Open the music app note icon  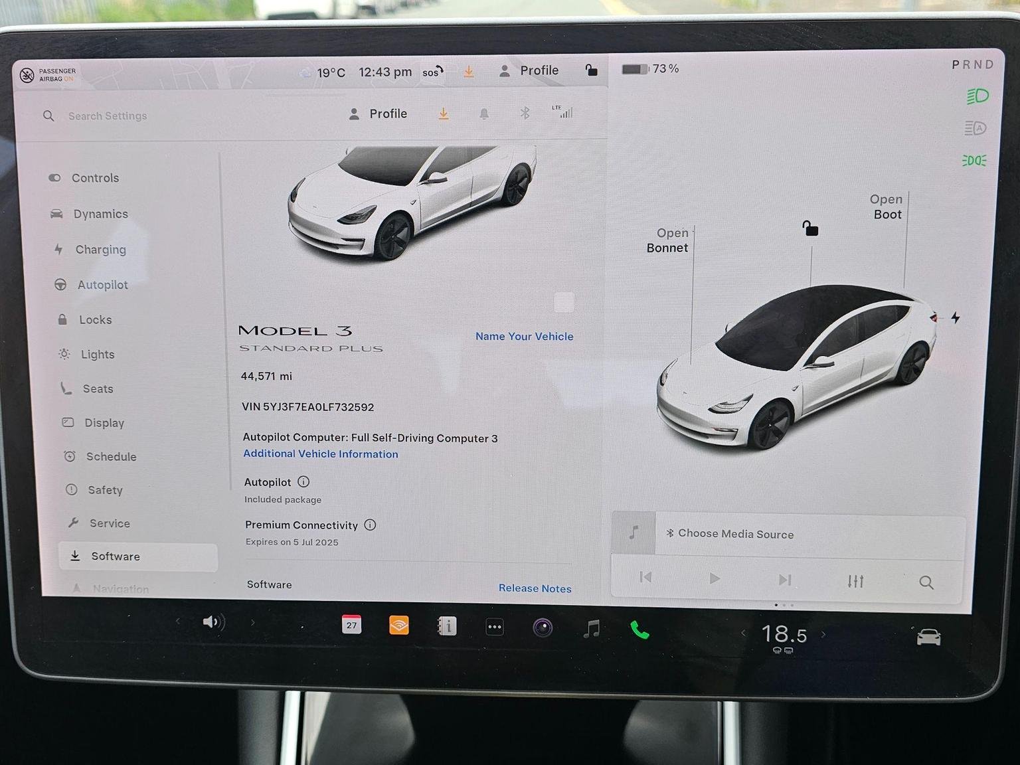click(x=591, y=628)
